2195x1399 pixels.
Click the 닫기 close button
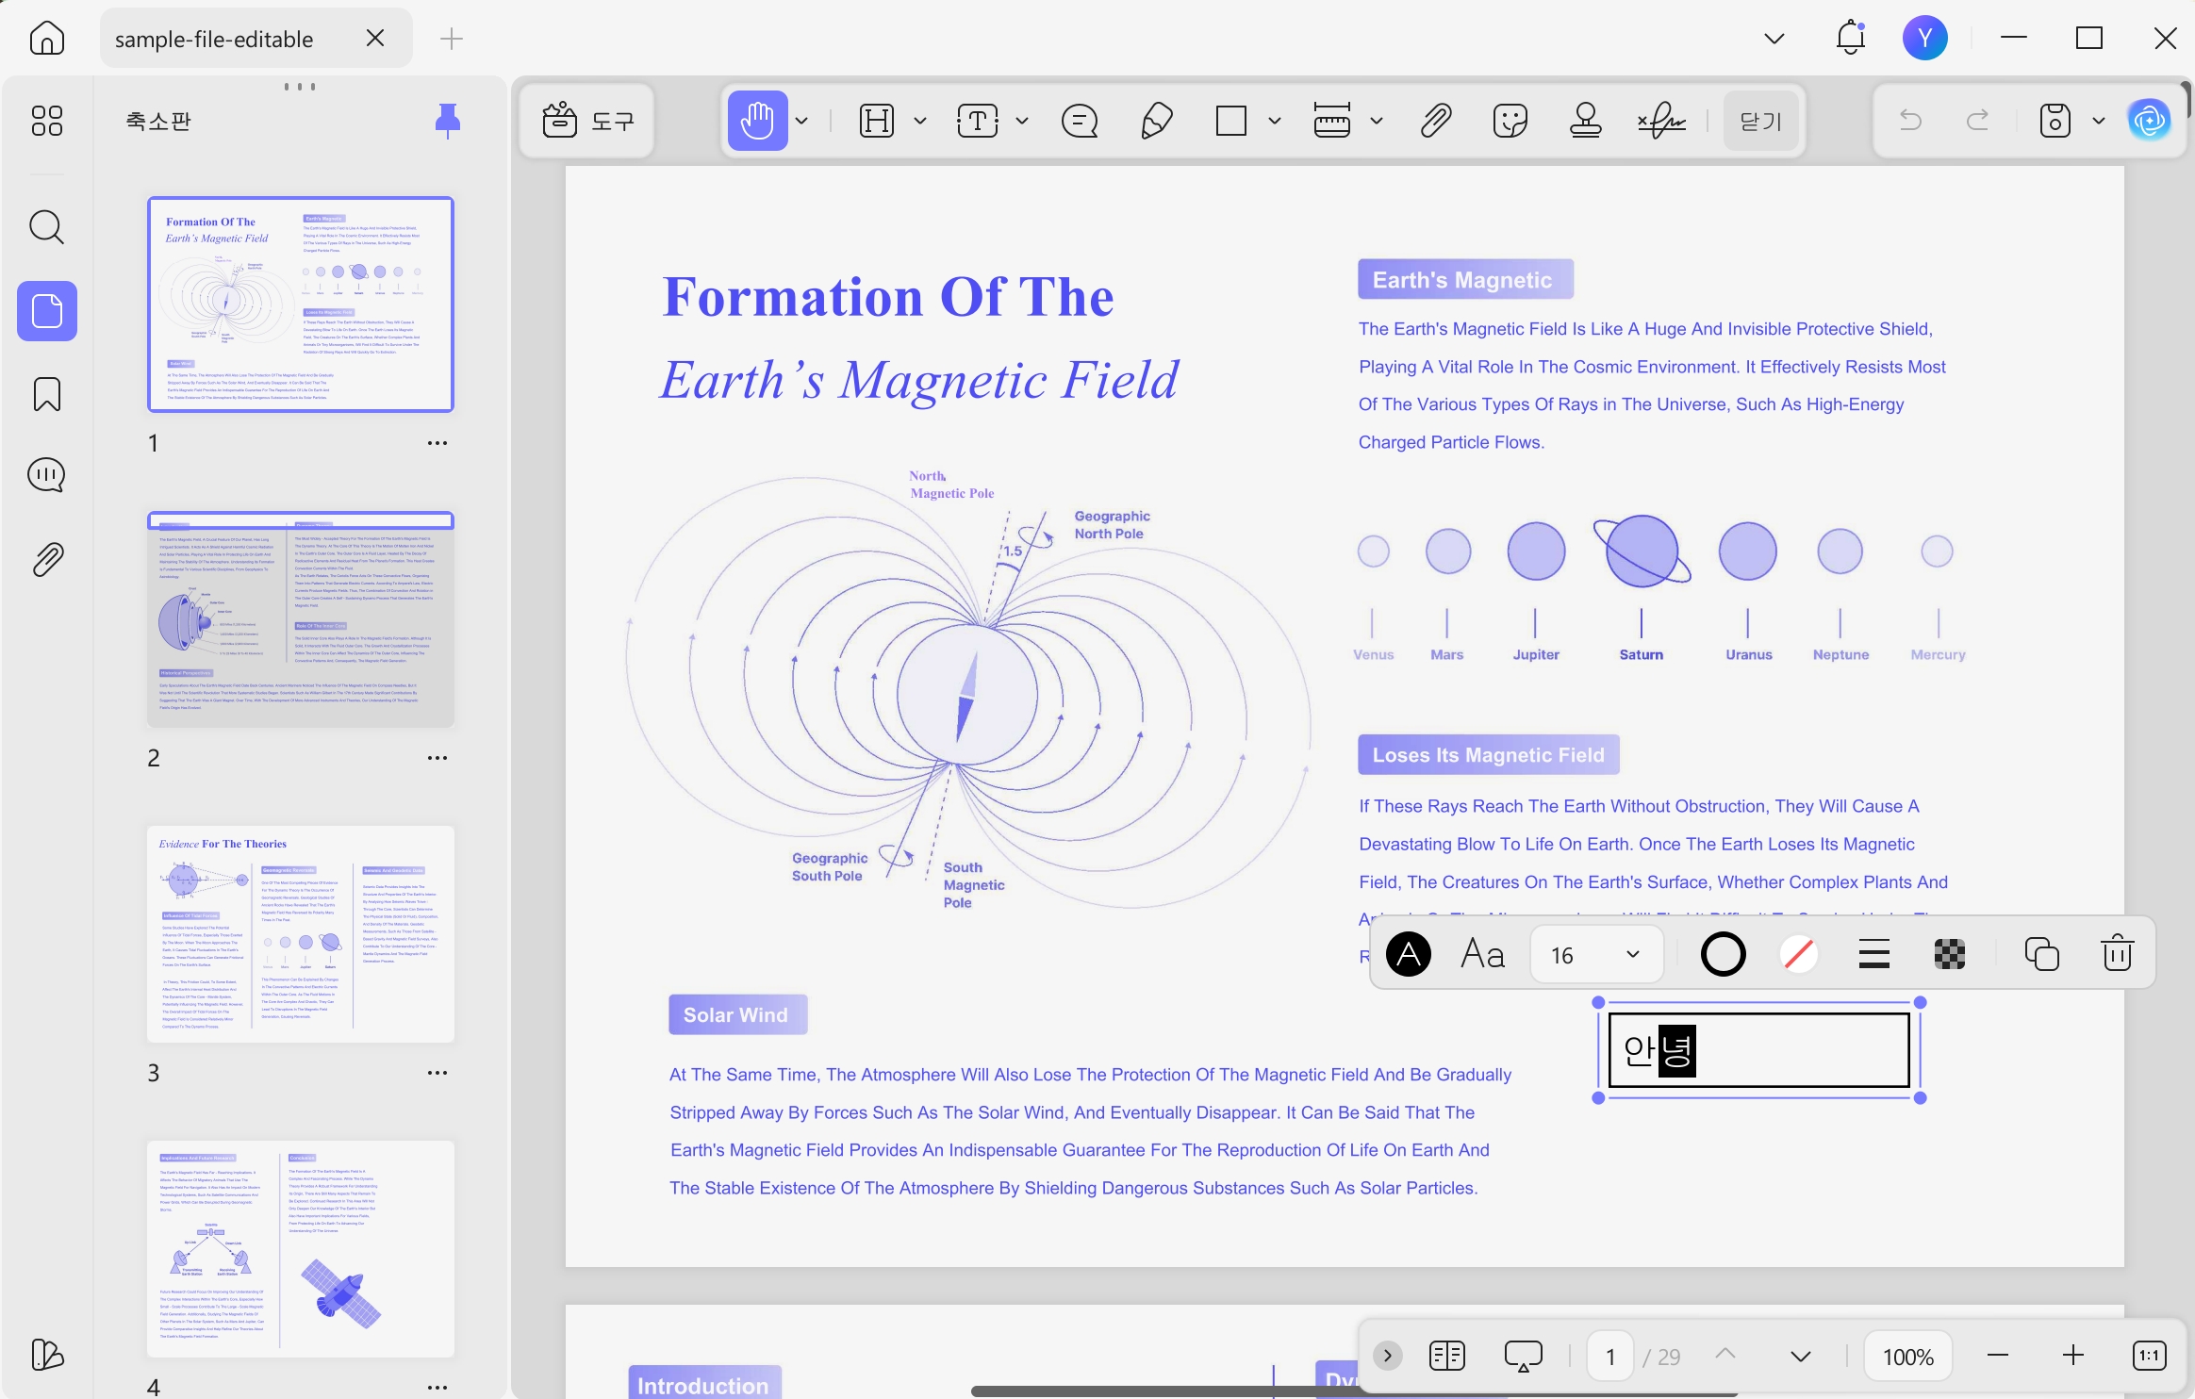point(1760,121)
